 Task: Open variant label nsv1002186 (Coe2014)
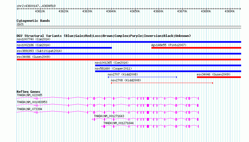34,45
